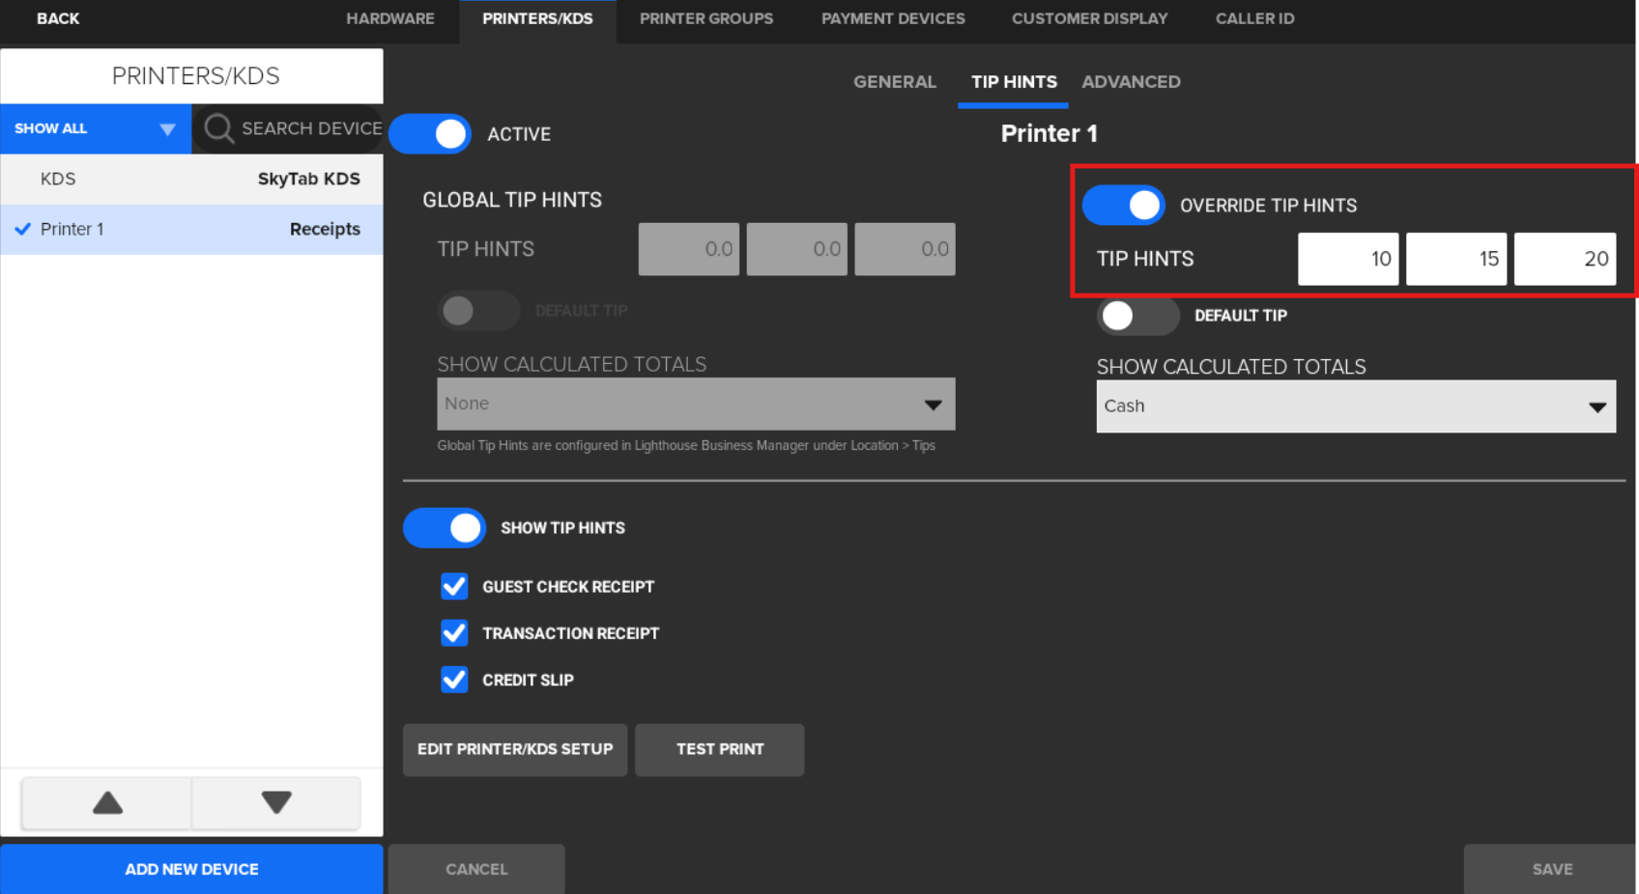
Task: Click the search magnifier icon
Action: pos(219,128)
